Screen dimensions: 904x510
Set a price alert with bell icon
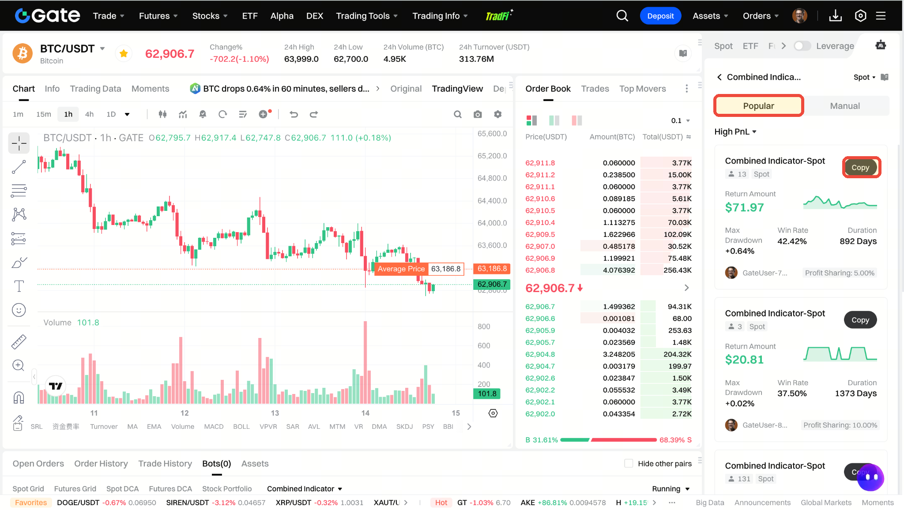[x=203, y=114]
